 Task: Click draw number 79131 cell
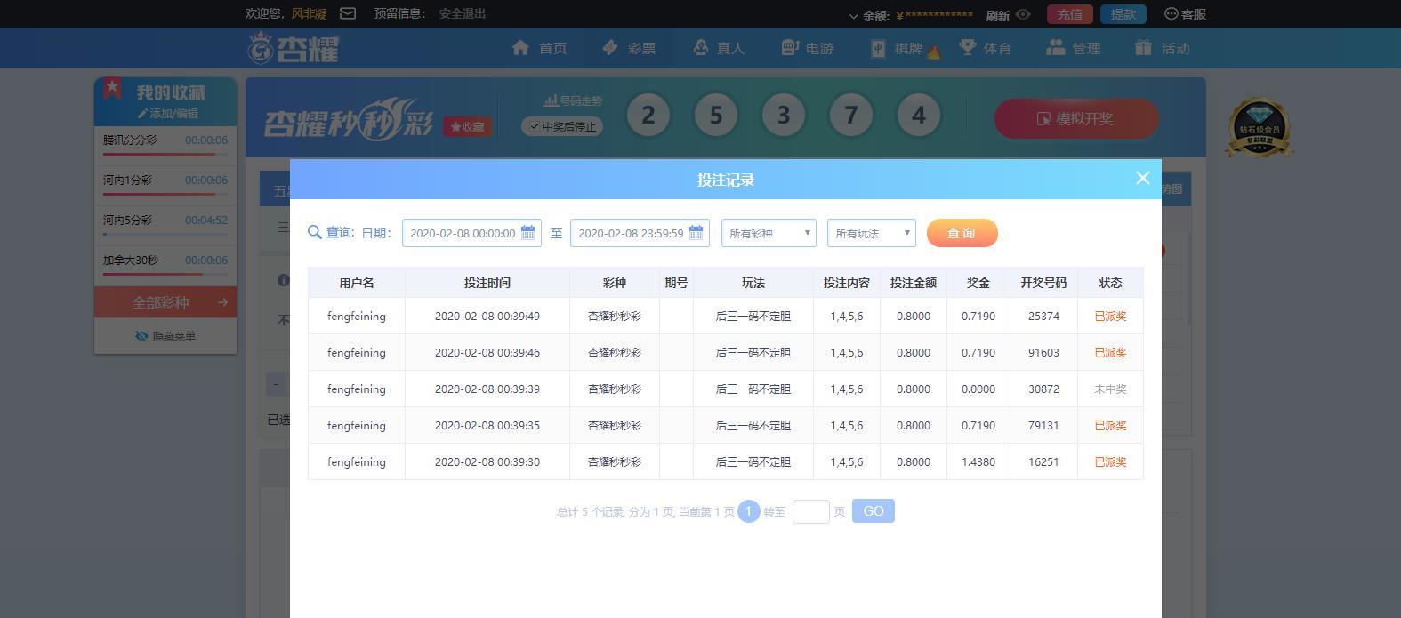click(x=1043, y=425)
